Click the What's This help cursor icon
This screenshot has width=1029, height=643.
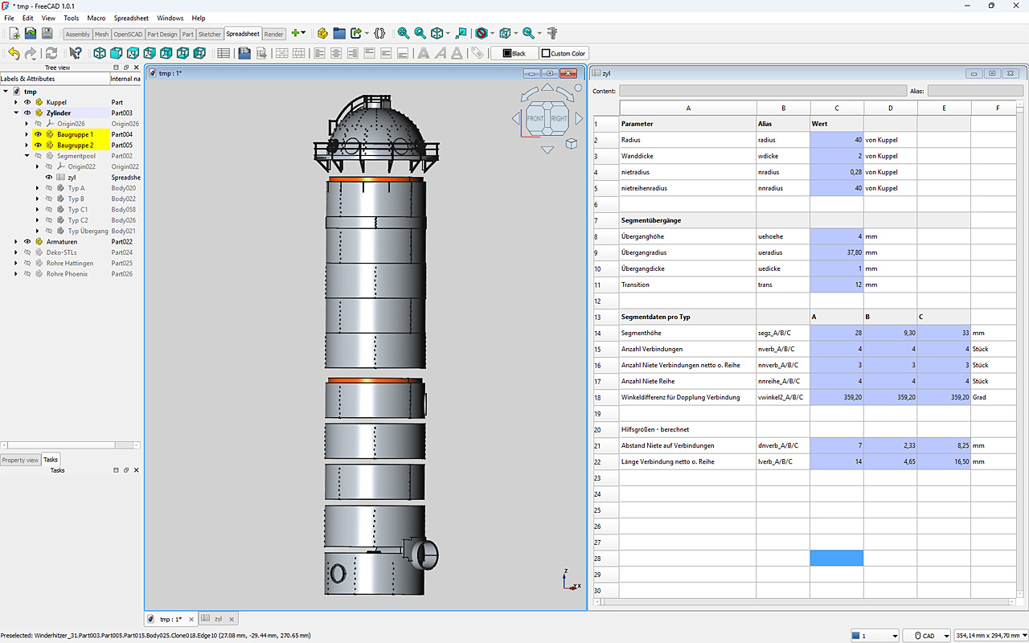click(75, 53)
